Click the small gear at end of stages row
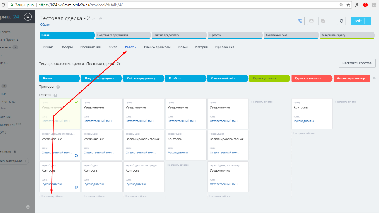379x213 pixels. click(x=374, y=78)
